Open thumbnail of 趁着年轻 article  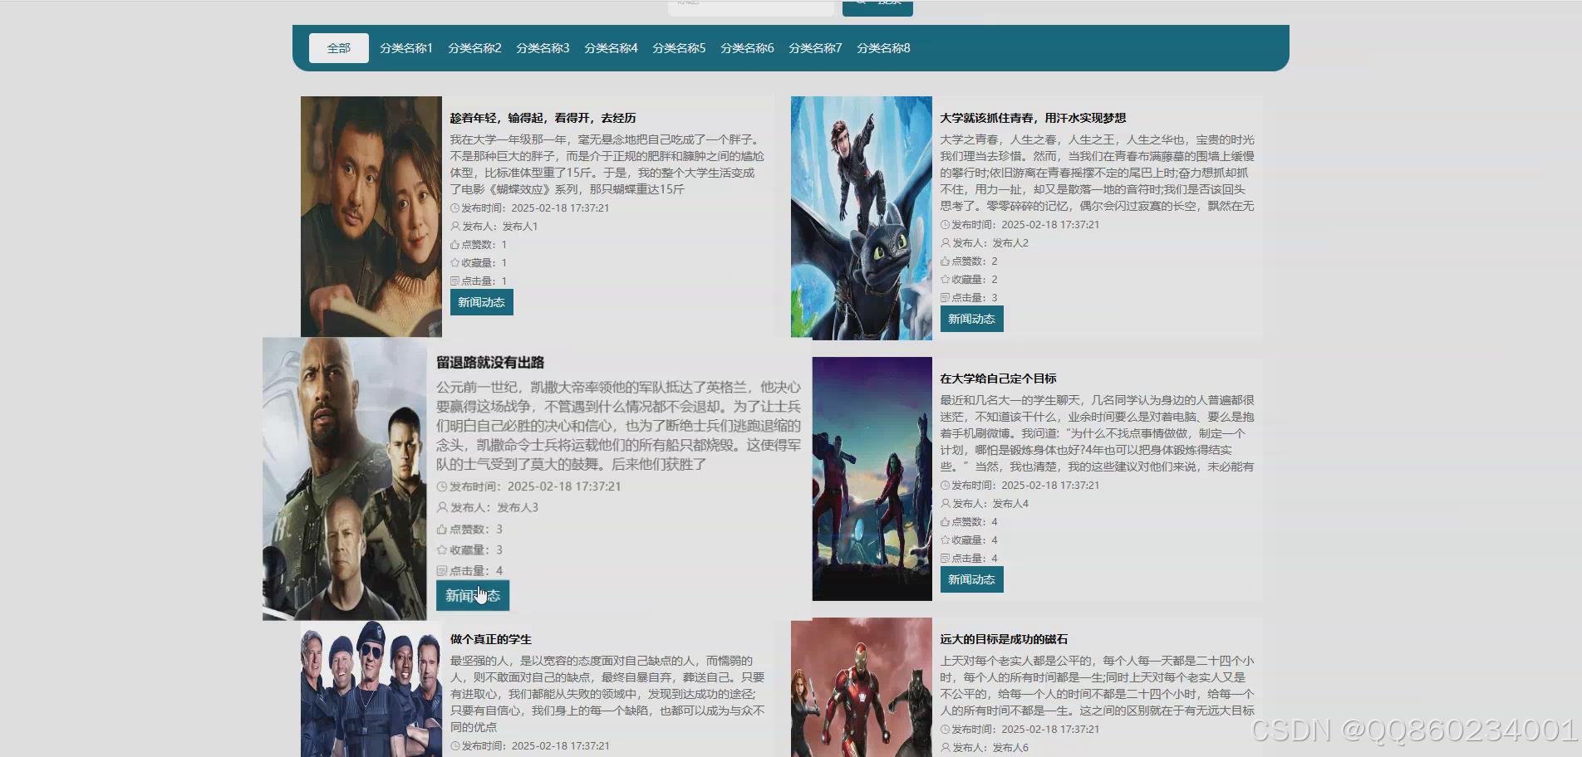371,217
